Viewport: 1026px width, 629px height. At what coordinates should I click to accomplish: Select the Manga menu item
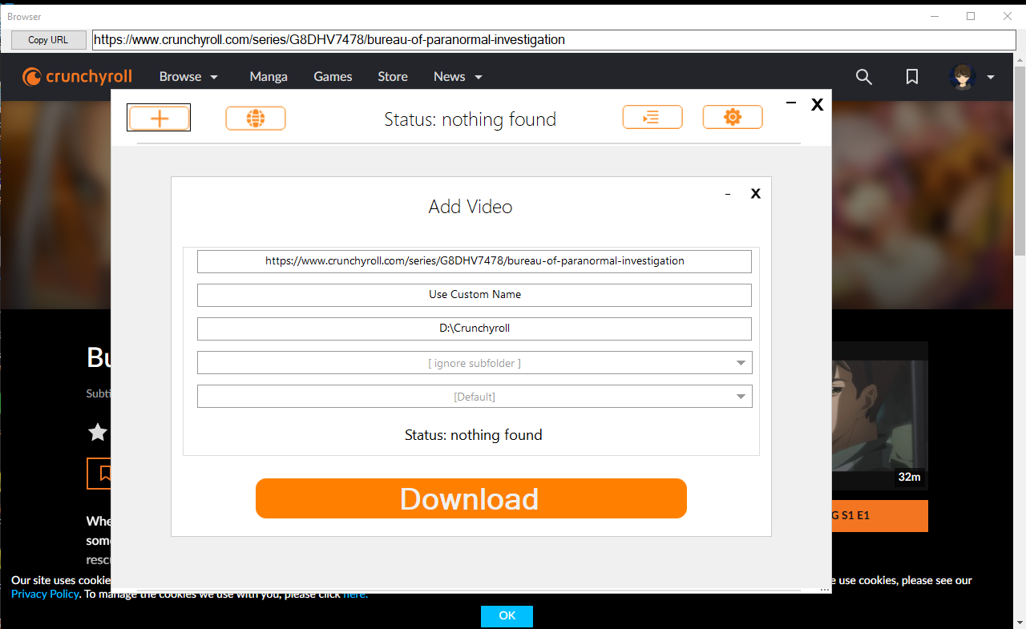(x=268, y=76)
